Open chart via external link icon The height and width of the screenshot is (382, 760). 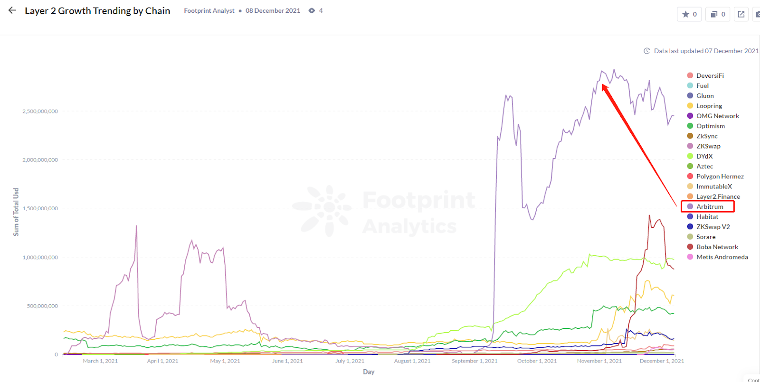(x=741, y=14)
